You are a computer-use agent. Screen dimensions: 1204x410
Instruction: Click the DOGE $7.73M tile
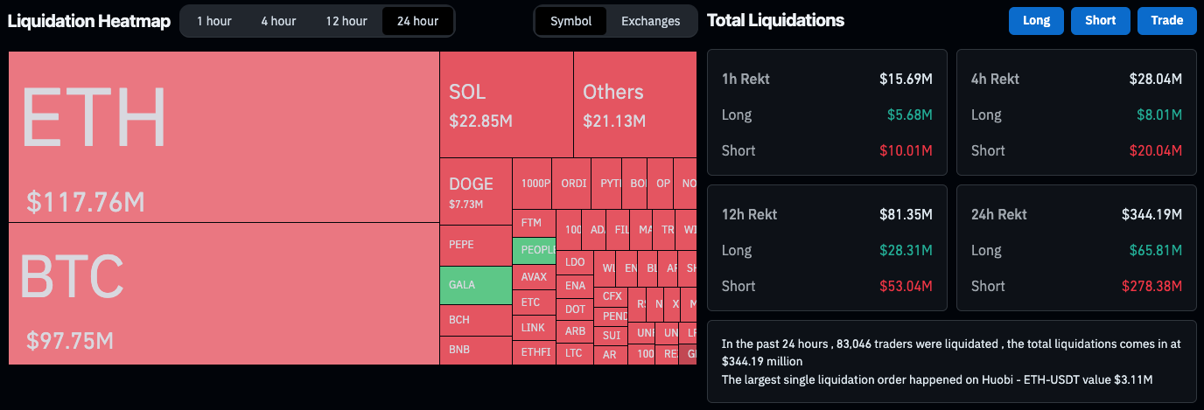[476, 191]
